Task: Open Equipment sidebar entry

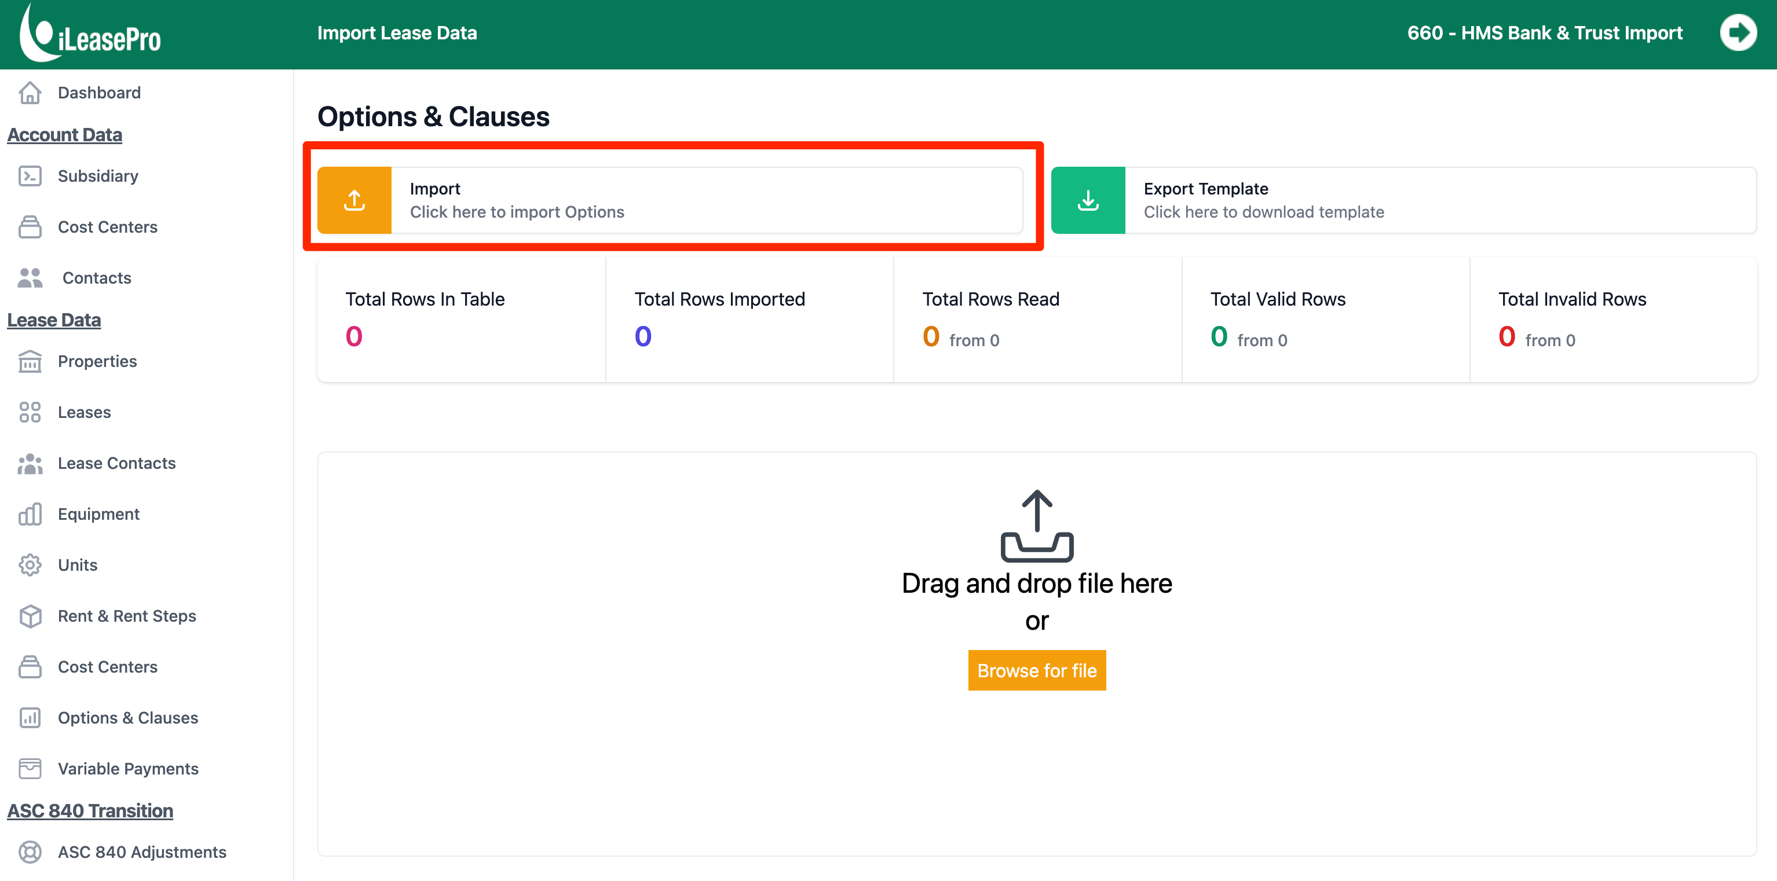Action: [98, 514]
